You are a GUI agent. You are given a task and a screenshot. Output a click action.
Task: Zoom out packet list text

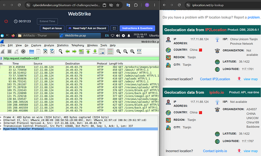[x=125, y=52]
